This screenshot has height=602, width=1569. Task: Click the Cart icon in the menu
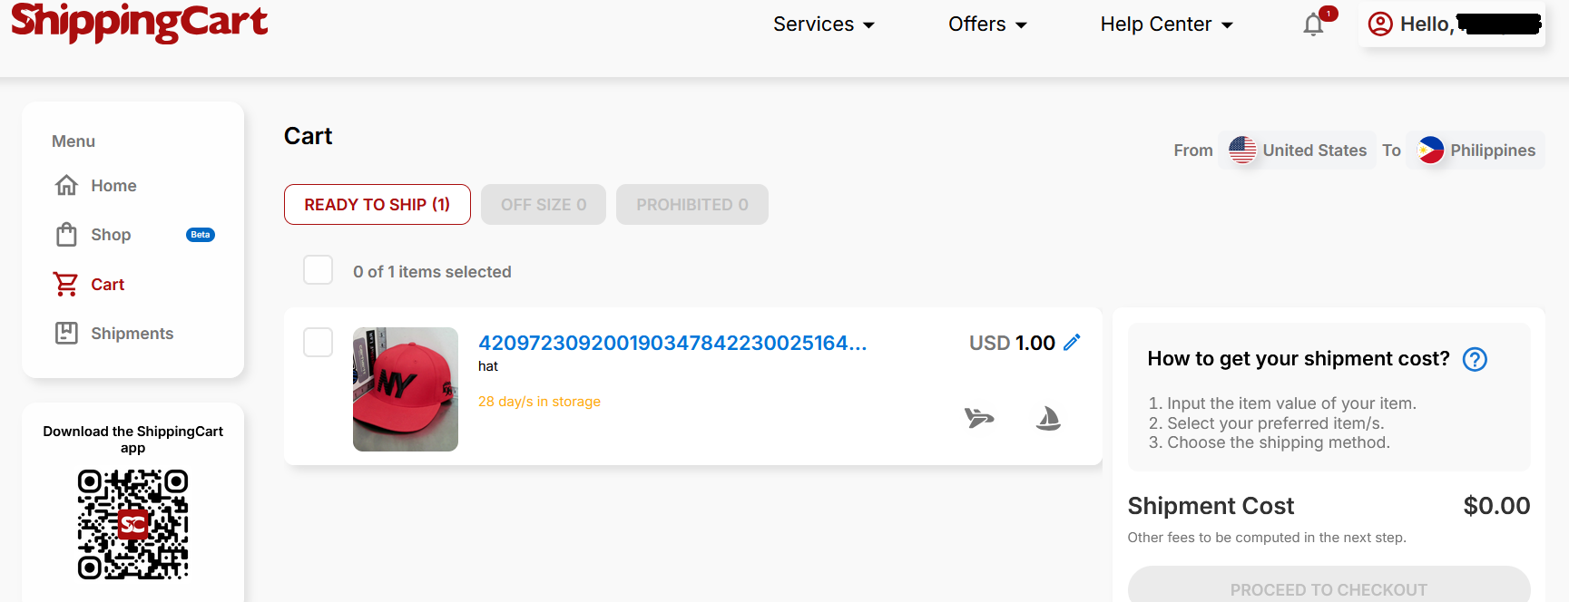pyautogui.click(x=64, y=284)
